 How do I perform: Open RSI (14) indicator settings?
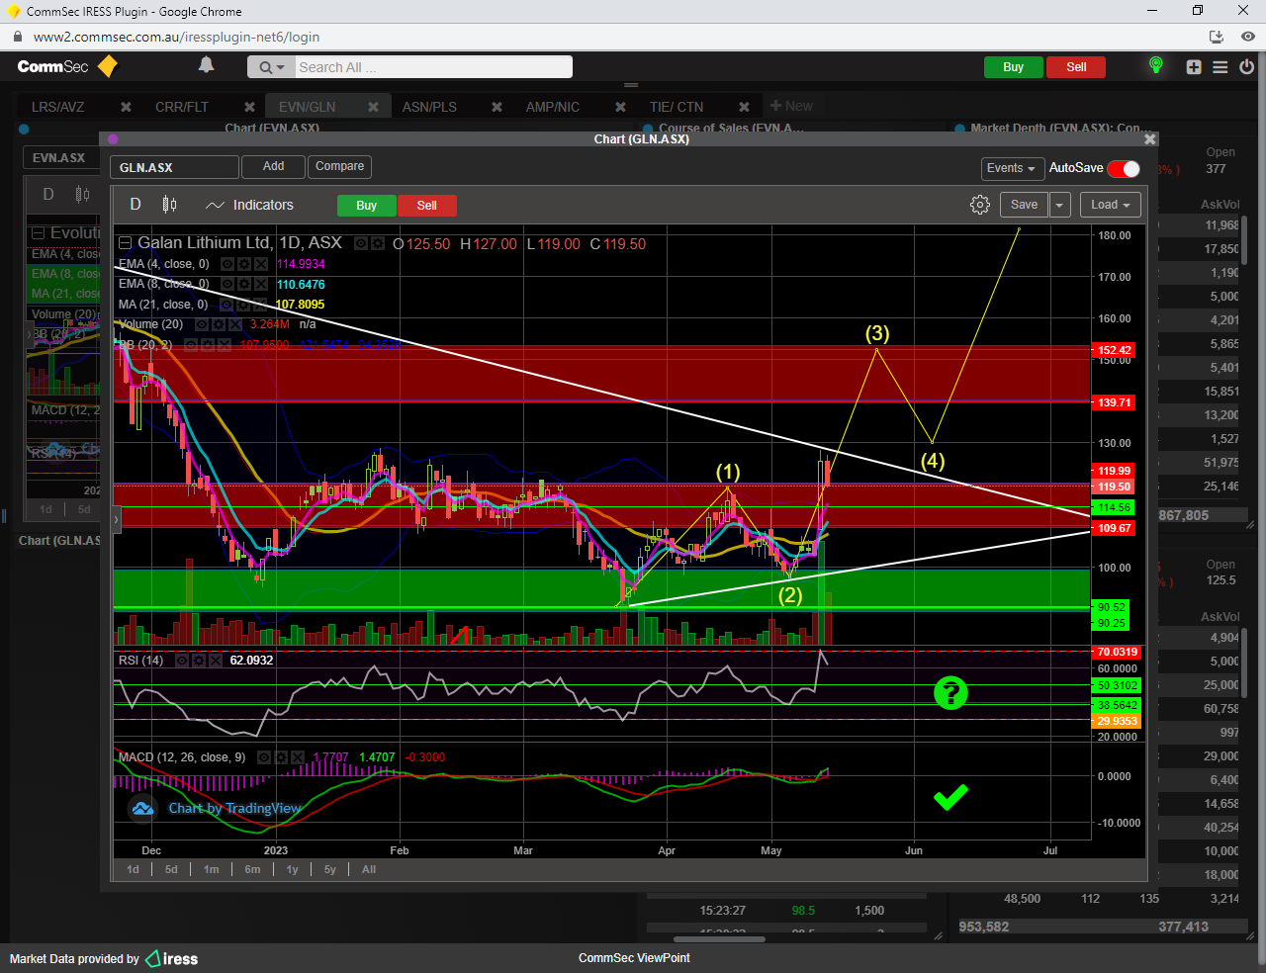coord(199,661)
